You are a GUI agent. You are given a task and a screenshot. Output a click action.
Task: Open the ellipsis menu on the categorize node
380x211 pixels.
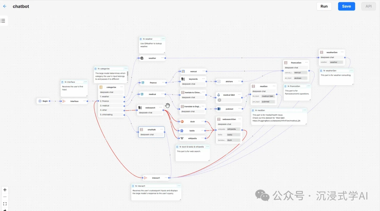coord(121,87)
